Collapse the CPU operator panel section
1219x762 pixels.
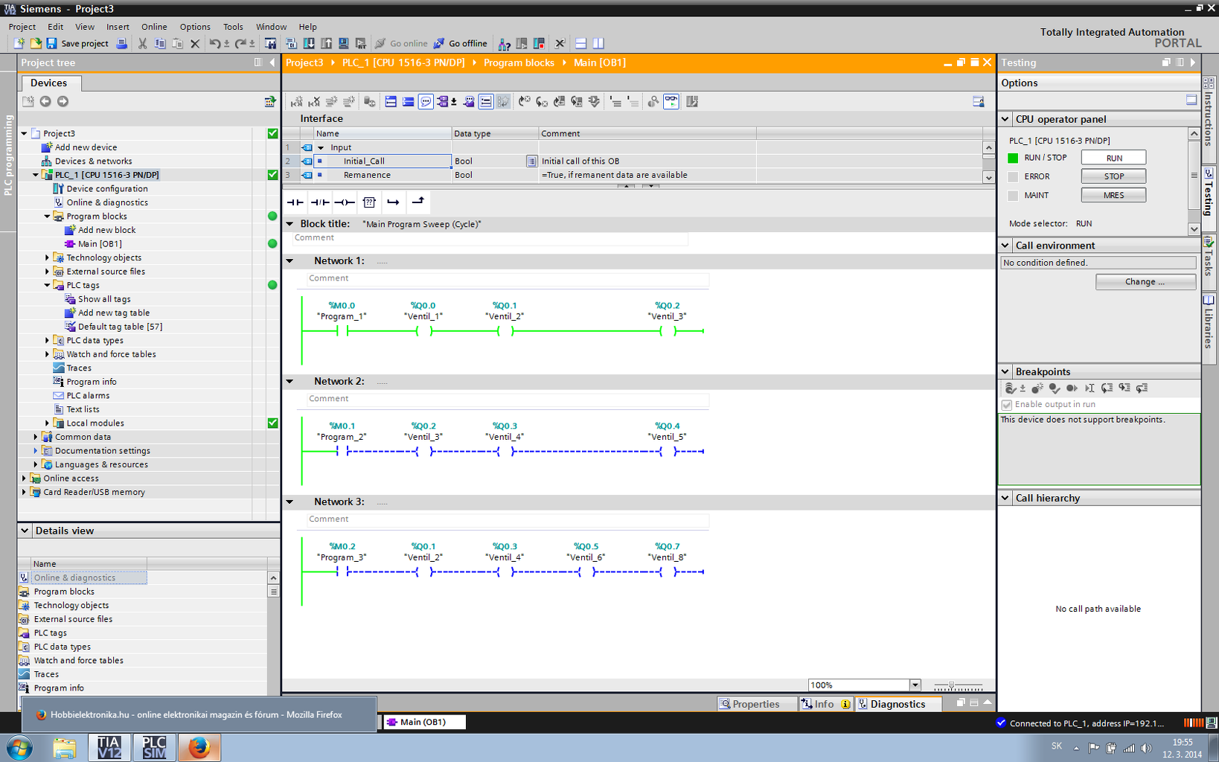click(1005, 119)
